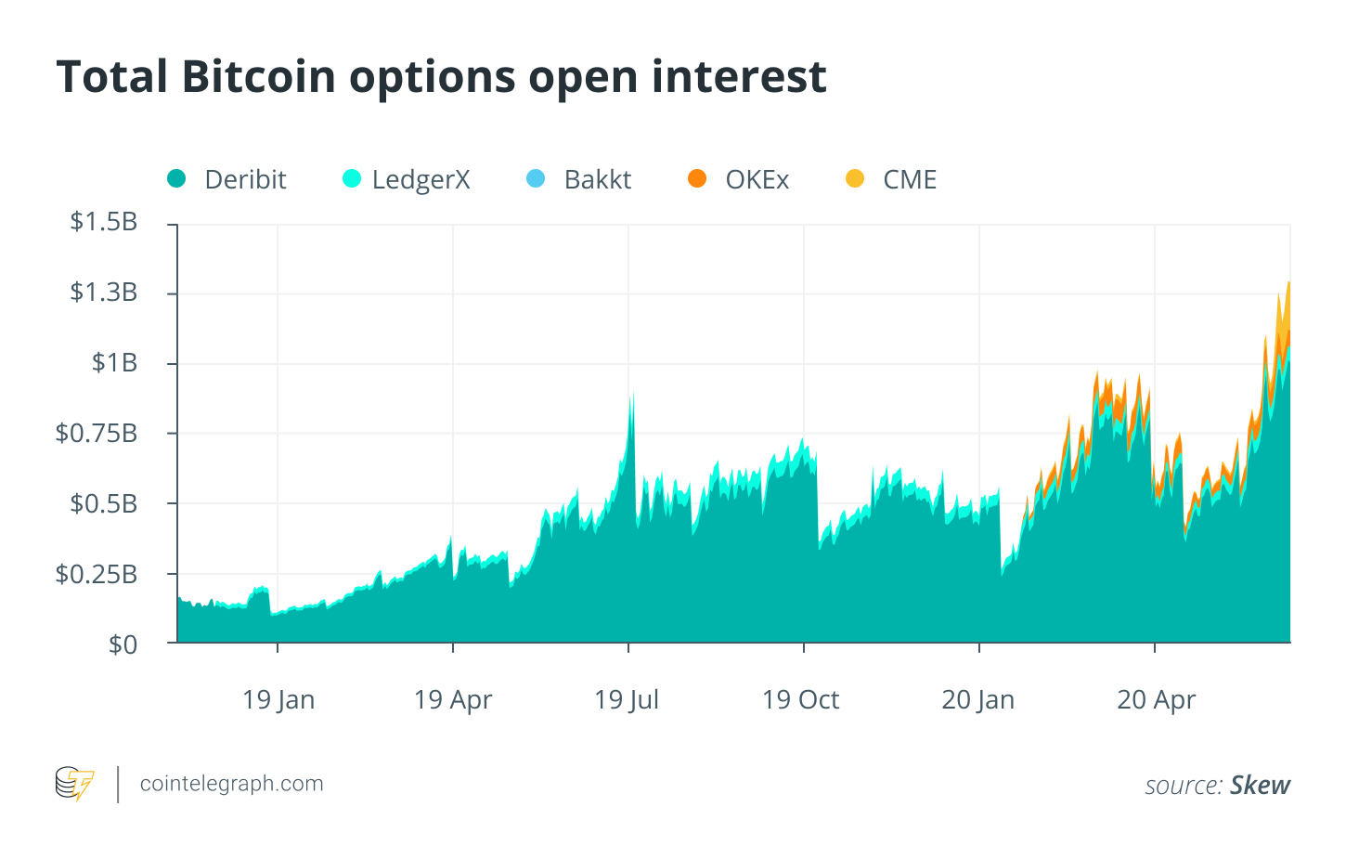Screen dimensions: 1346x859
Task: Click the 19 Oct axis label
Action: click(x=800, y=699)
